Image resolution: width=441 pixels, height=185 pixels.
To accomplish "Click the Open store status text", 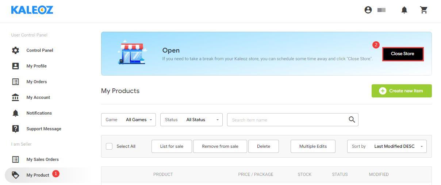I will [171, 50].
